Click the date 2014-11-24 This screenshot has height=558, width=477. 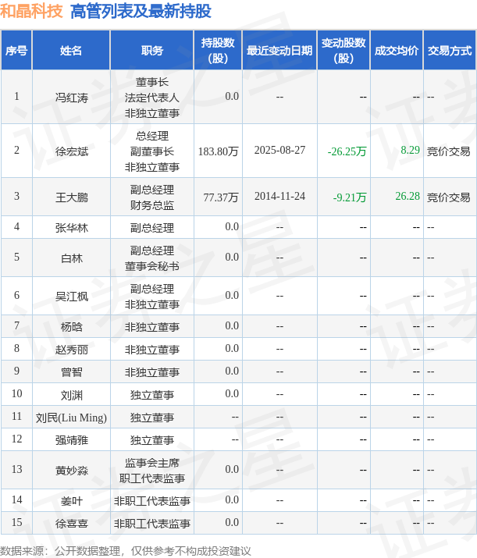[x=279, y=196]
